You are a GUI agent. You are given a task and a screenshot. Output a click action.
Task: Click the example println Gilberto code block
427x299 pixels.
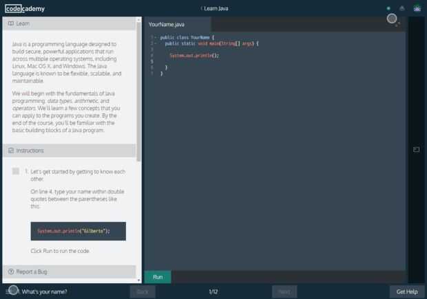click(x=78, y=232)
